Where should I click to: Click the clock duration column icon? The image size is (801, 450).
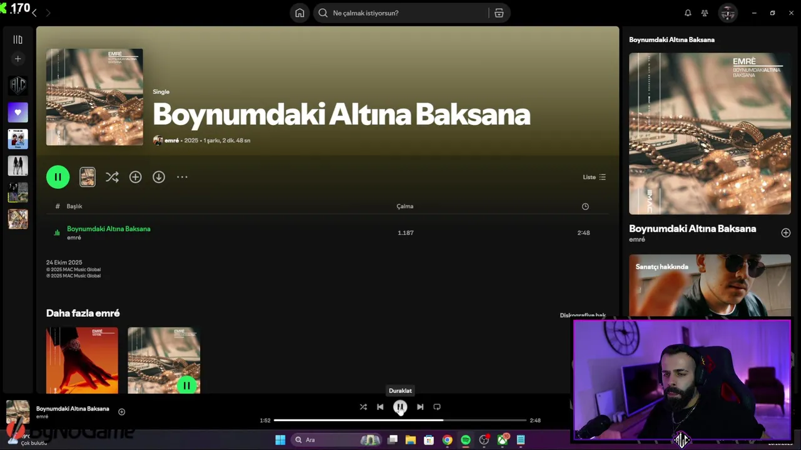(x=585, y=206)
